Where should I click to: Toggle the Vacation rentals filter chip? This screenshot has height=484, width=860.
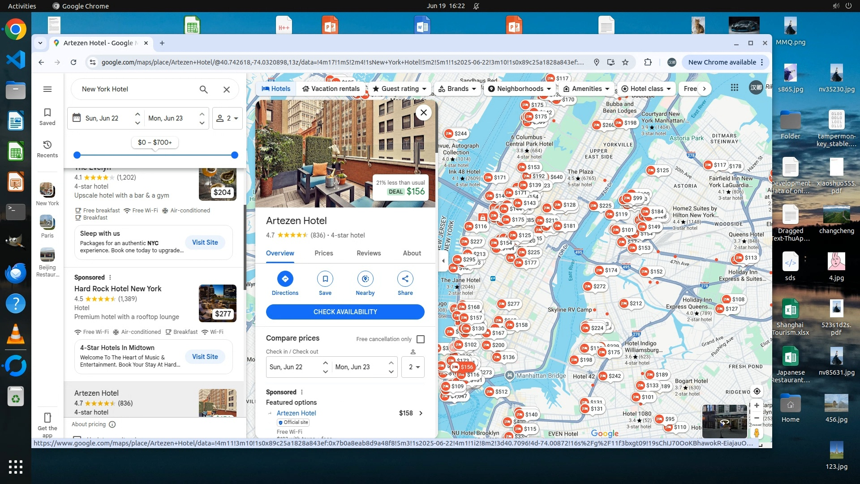tap(331, 89)
